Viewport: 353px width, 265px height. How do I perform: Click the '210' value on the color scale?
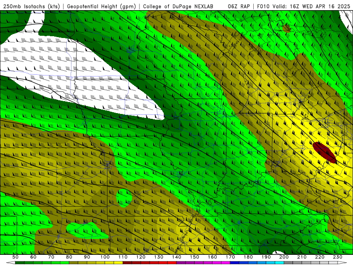302,257
